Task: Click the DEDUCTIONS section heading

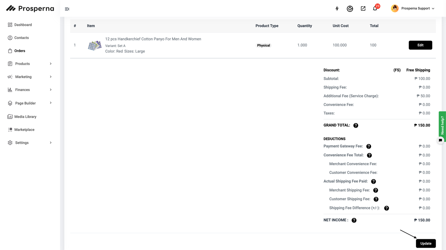Action: [x=334, y=139]
